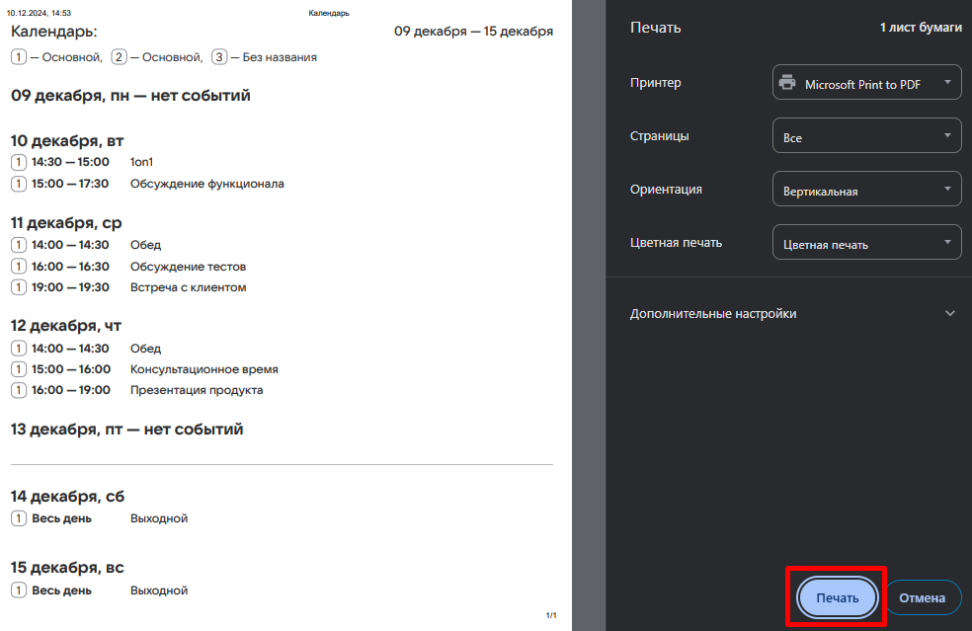Open the Принтер dropdown arrow
Viewport: 972px width, 631px height.
(x=947, y=83)
